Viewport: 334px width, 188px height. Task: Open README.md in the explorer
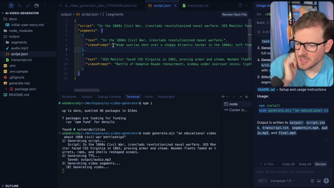pyautogui.click(x=19, y=95)
